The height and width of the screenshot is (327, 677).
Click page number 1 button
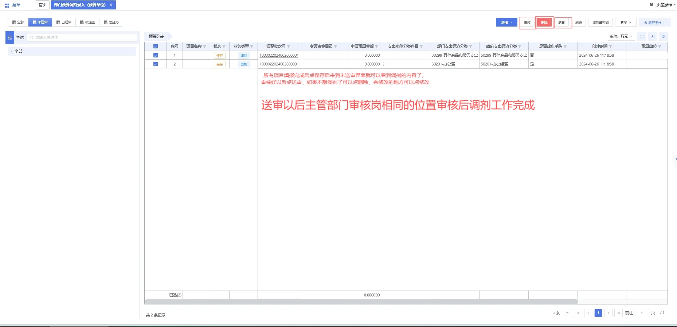click(x=598, y=313)
